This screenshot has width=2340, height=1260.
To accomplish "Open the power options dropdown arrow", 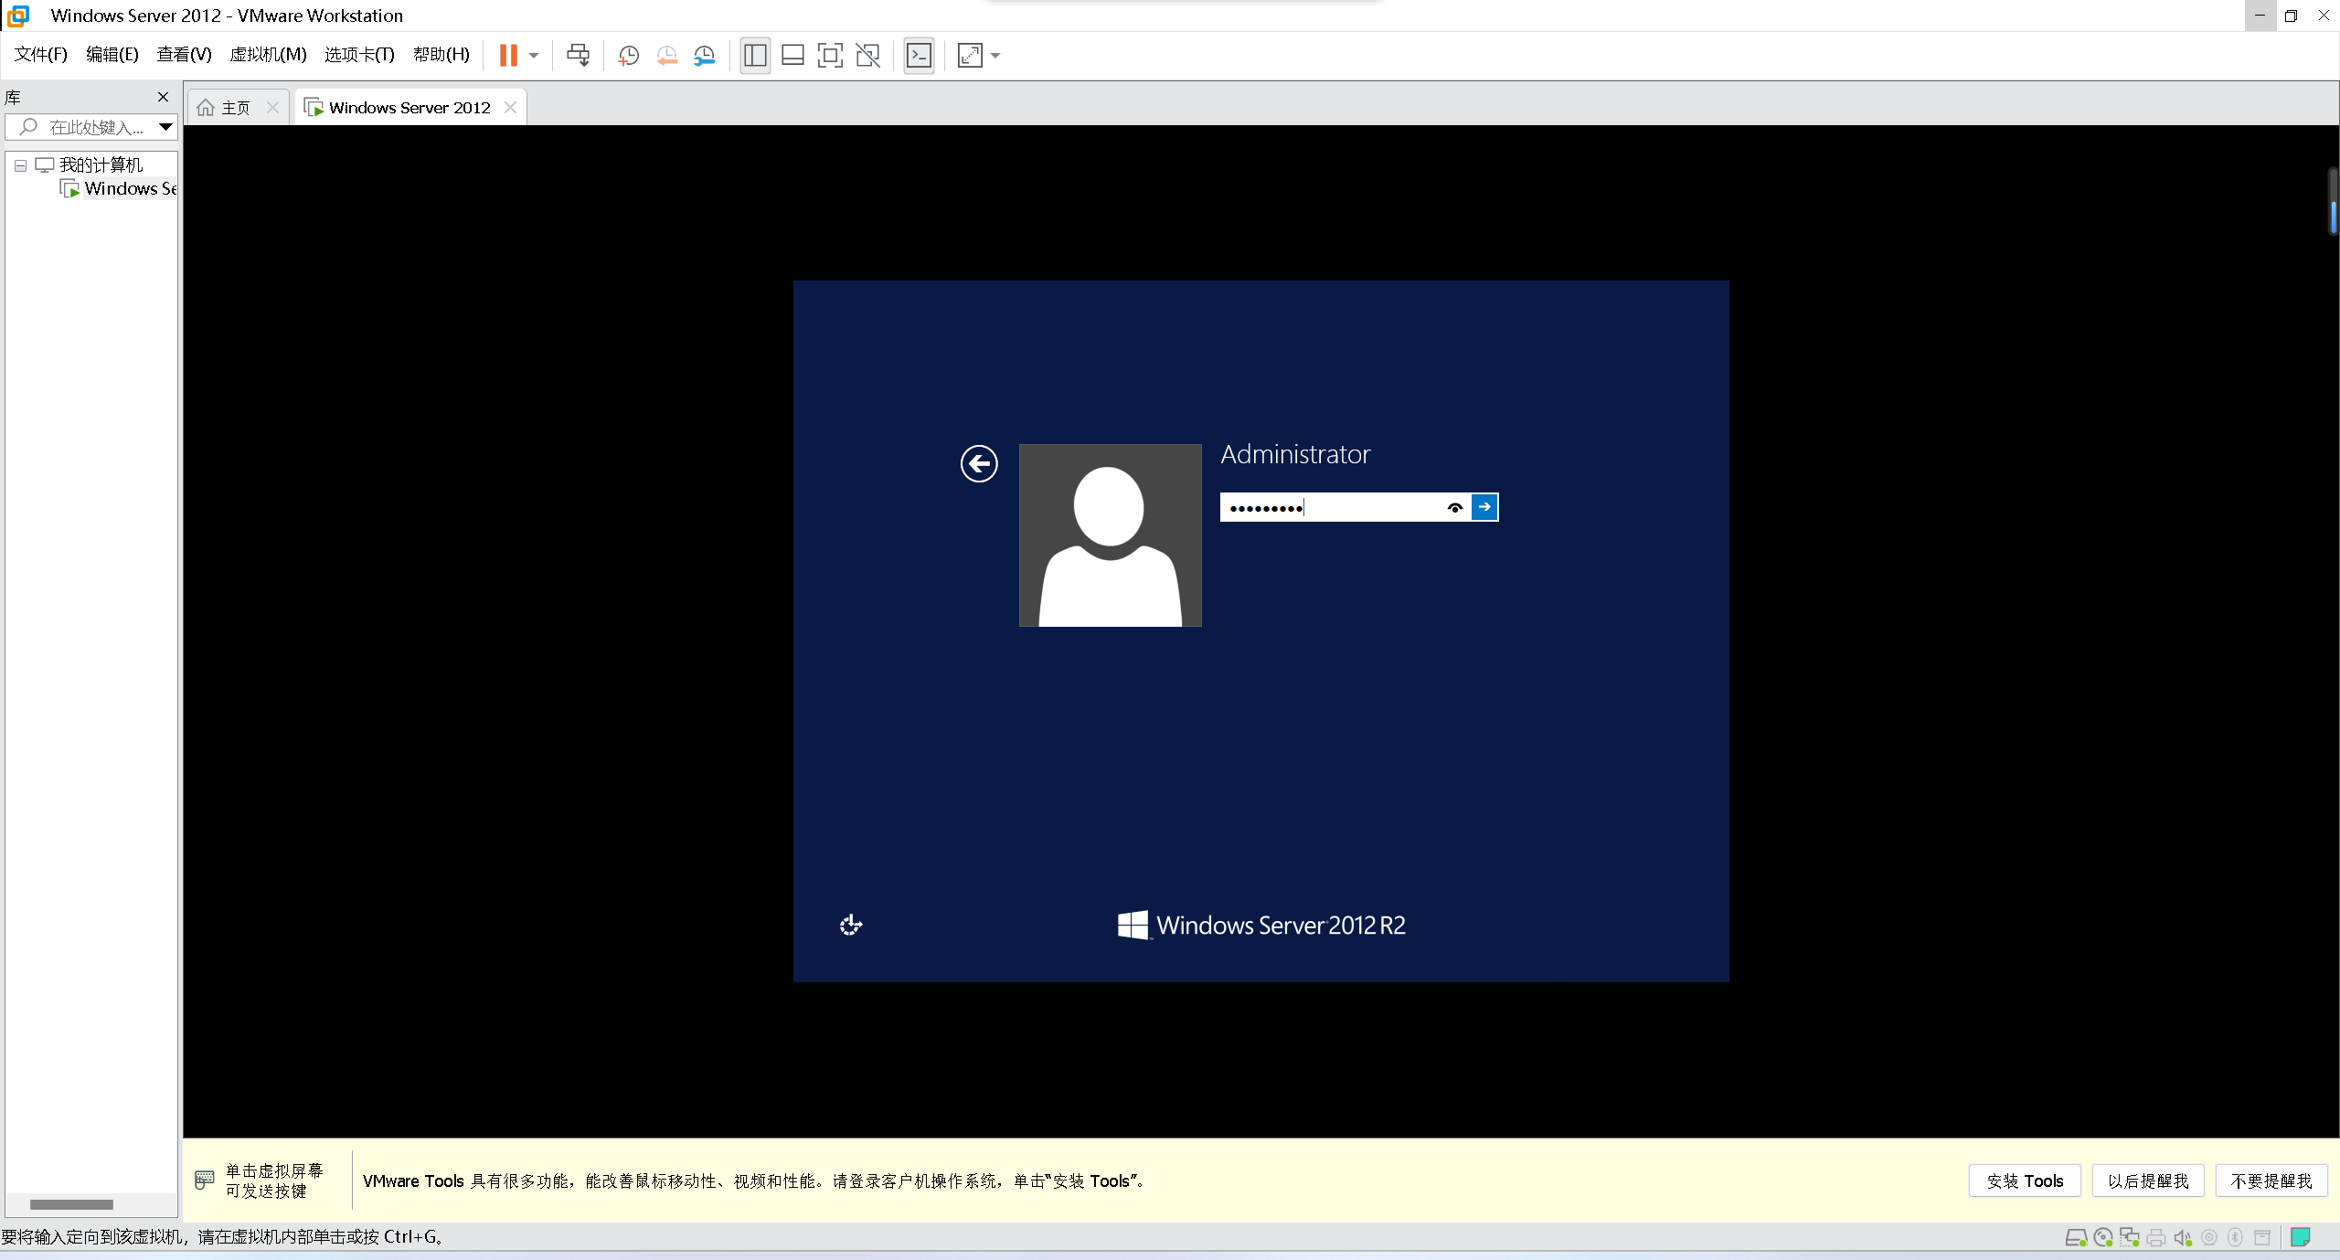I will tap(534, 56).
